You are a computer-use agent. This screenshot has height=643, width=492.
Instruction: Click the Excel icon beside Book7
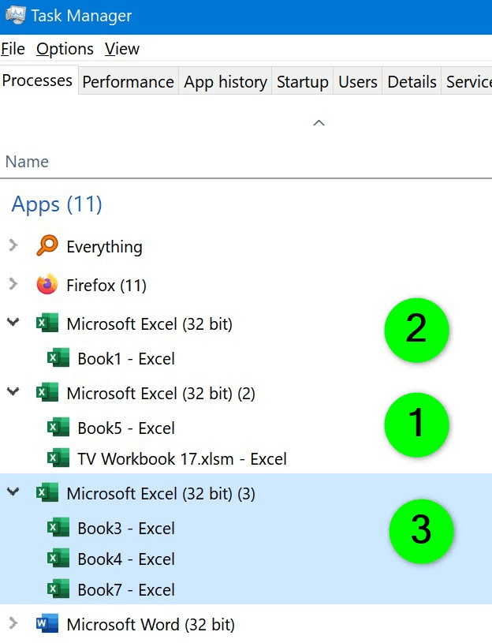point(58,589)
